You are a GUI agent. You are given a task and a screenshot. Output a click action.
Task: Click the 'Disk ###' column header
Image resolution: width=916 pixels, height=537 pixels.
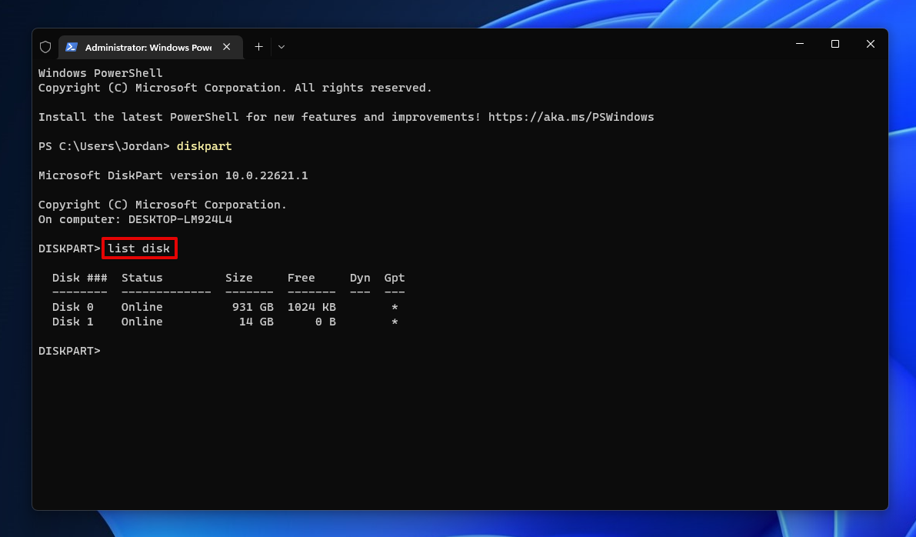click(x=79, y=278)
